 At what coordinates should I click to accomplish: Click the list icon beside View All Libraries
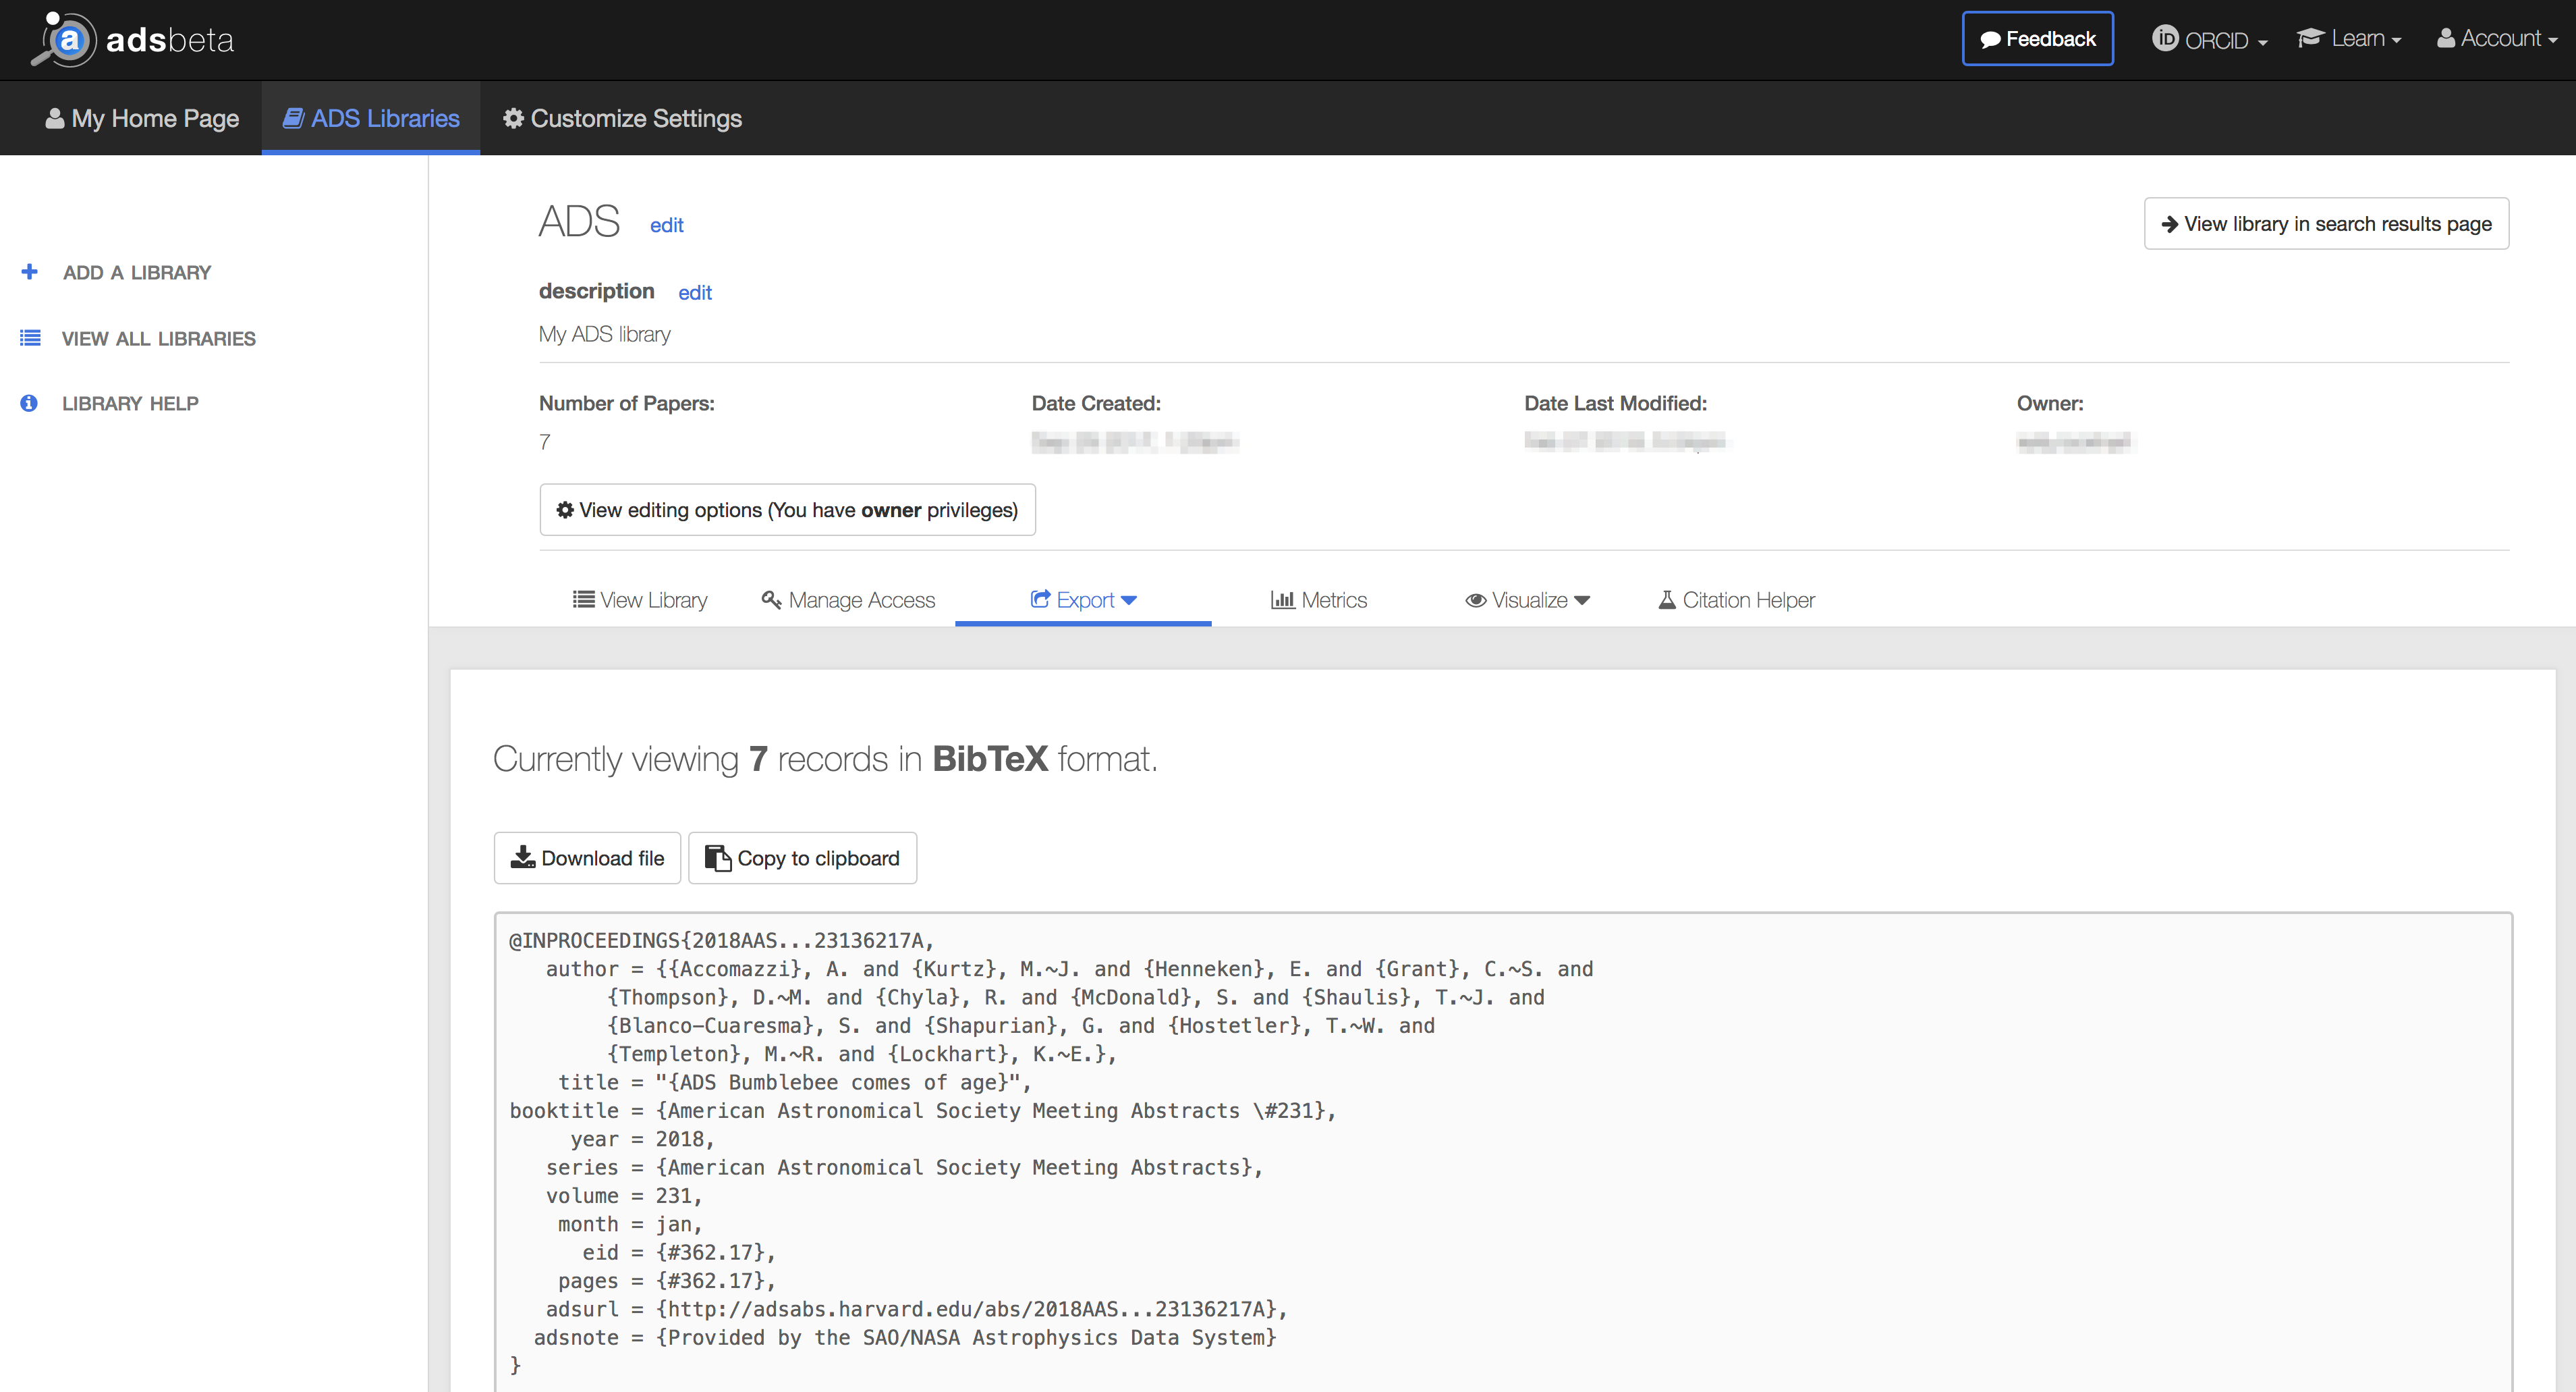click(x=30, y=338)
